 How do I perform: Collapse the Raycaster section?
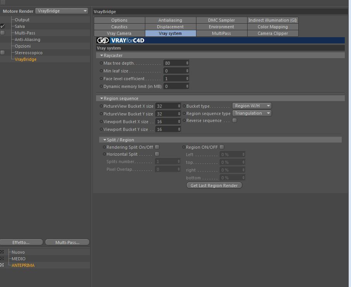coord(102,55)
